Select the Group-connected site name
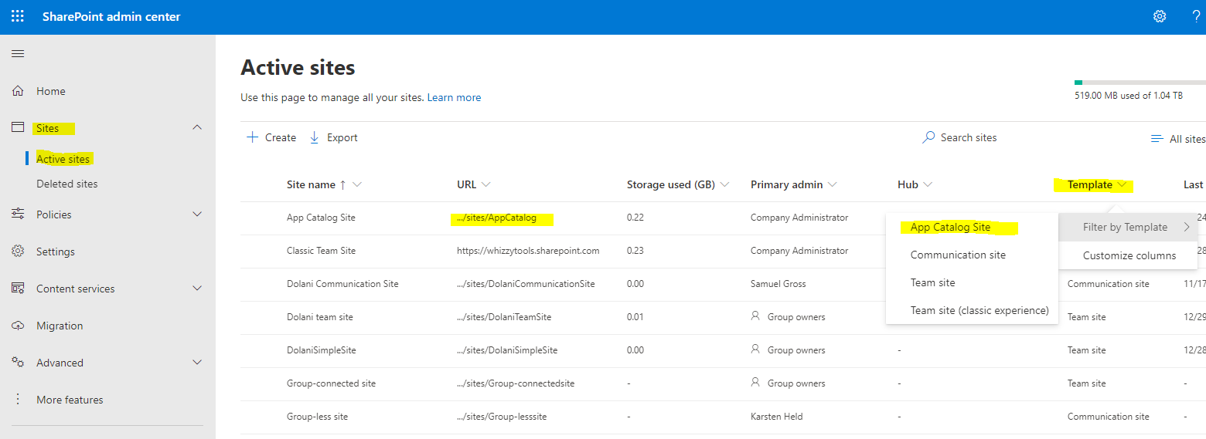Image resolution: width=1206 pixels, height=439 pixels. coord(331,383)
